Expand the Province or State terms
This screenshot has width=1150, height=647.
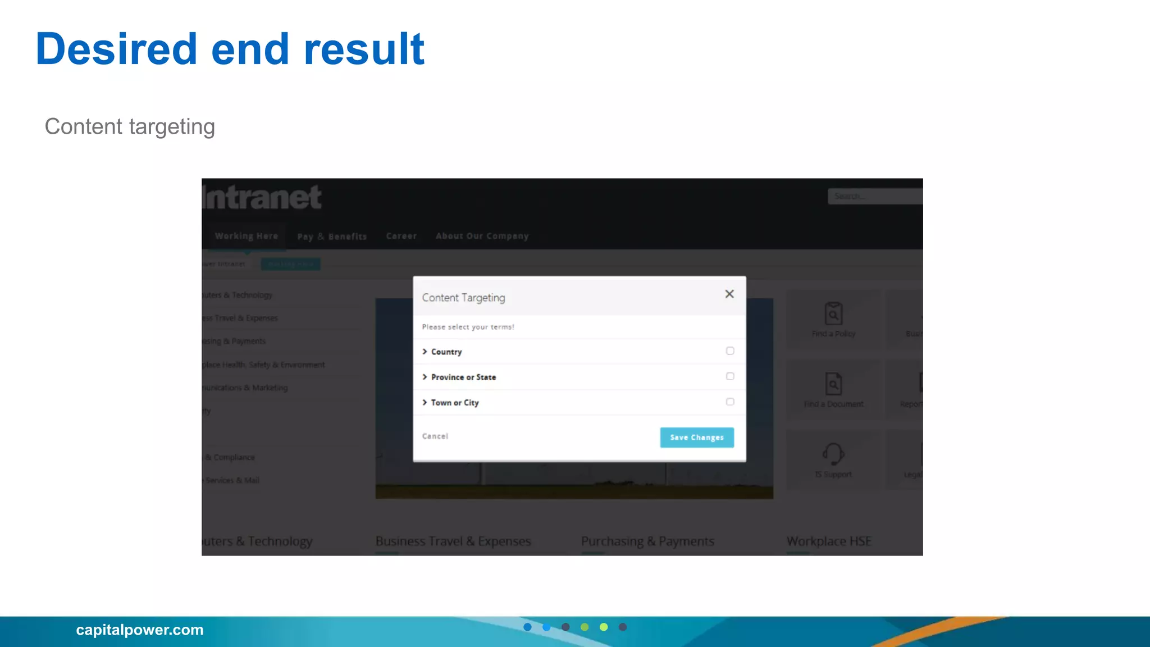[x=425, y=377]
